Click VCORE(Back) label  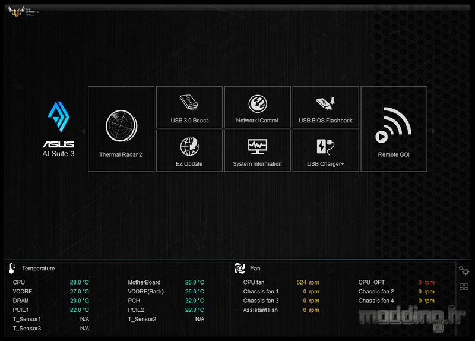[x=145, y=291]
